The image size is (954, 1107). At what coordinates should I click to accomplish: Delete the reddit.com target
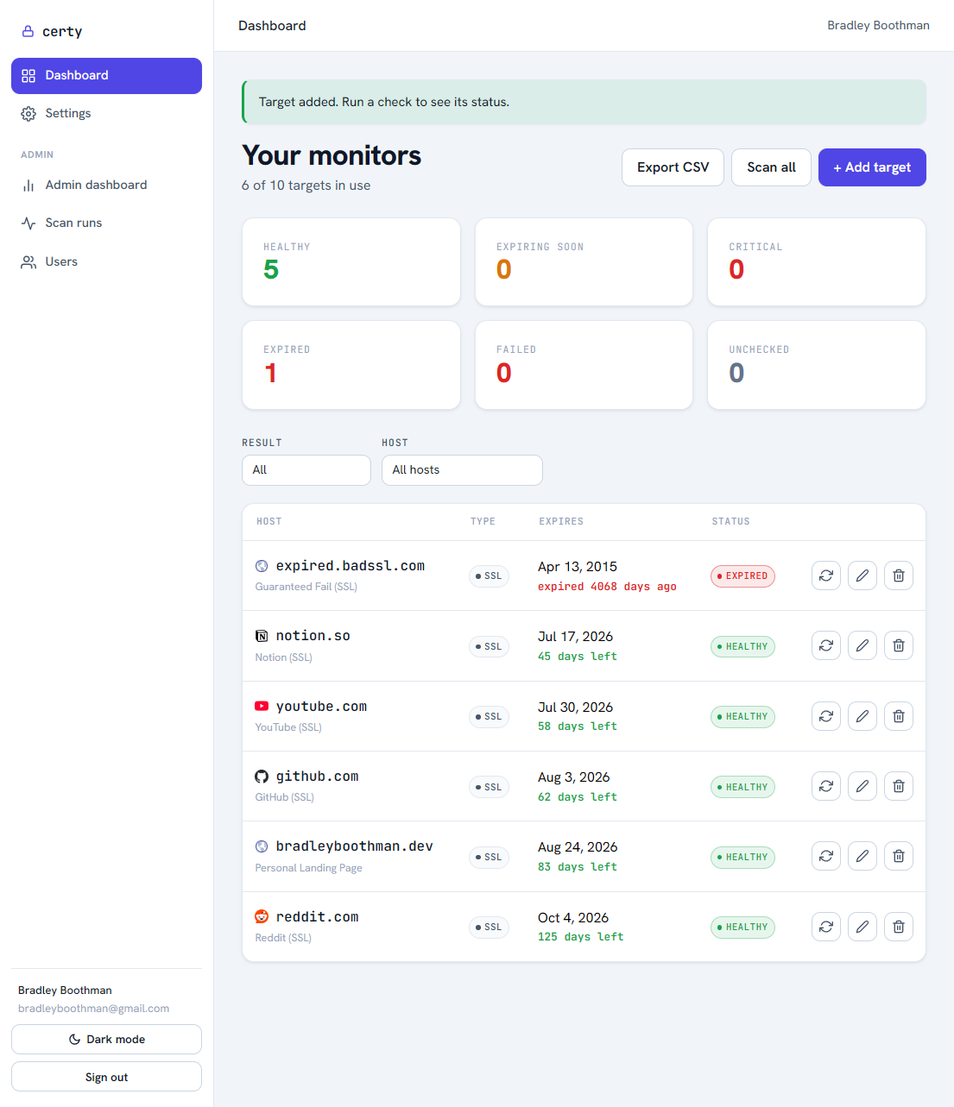coord(899,927)
